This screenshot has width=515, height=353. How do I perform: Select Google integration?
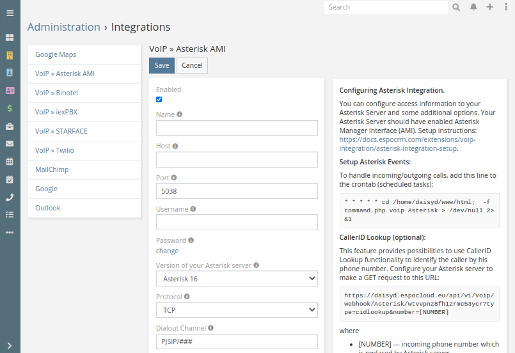click(84, 189)
